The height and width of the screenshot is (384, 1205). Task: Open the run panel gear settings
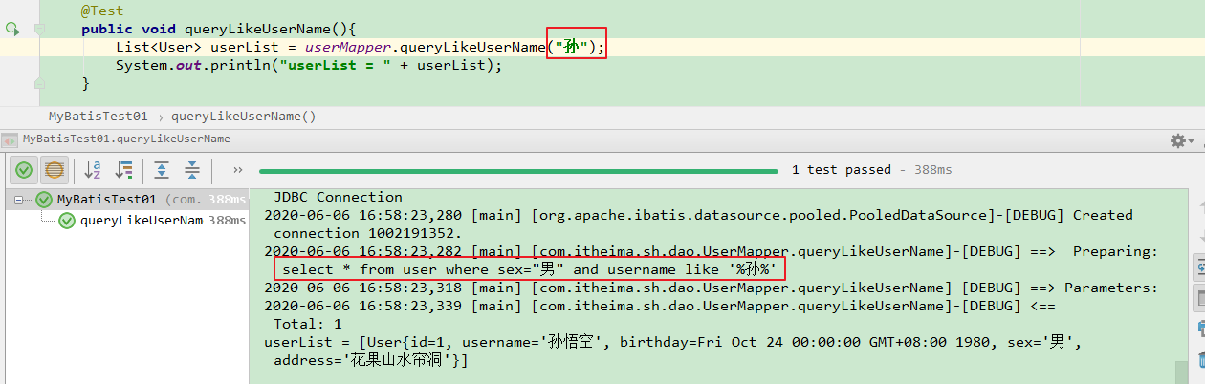click(1179, 140)
